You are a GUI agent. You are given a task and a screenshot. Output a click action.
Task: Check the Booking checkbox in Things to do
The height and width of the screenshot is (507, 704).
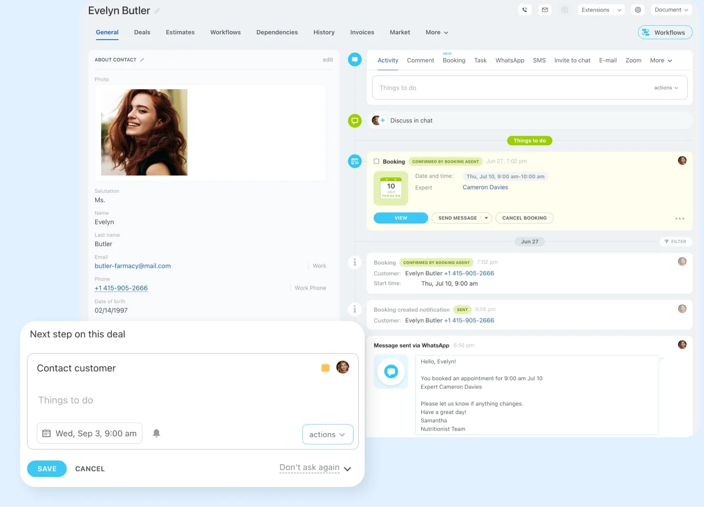pyautogui.click(x=377, y=161)
